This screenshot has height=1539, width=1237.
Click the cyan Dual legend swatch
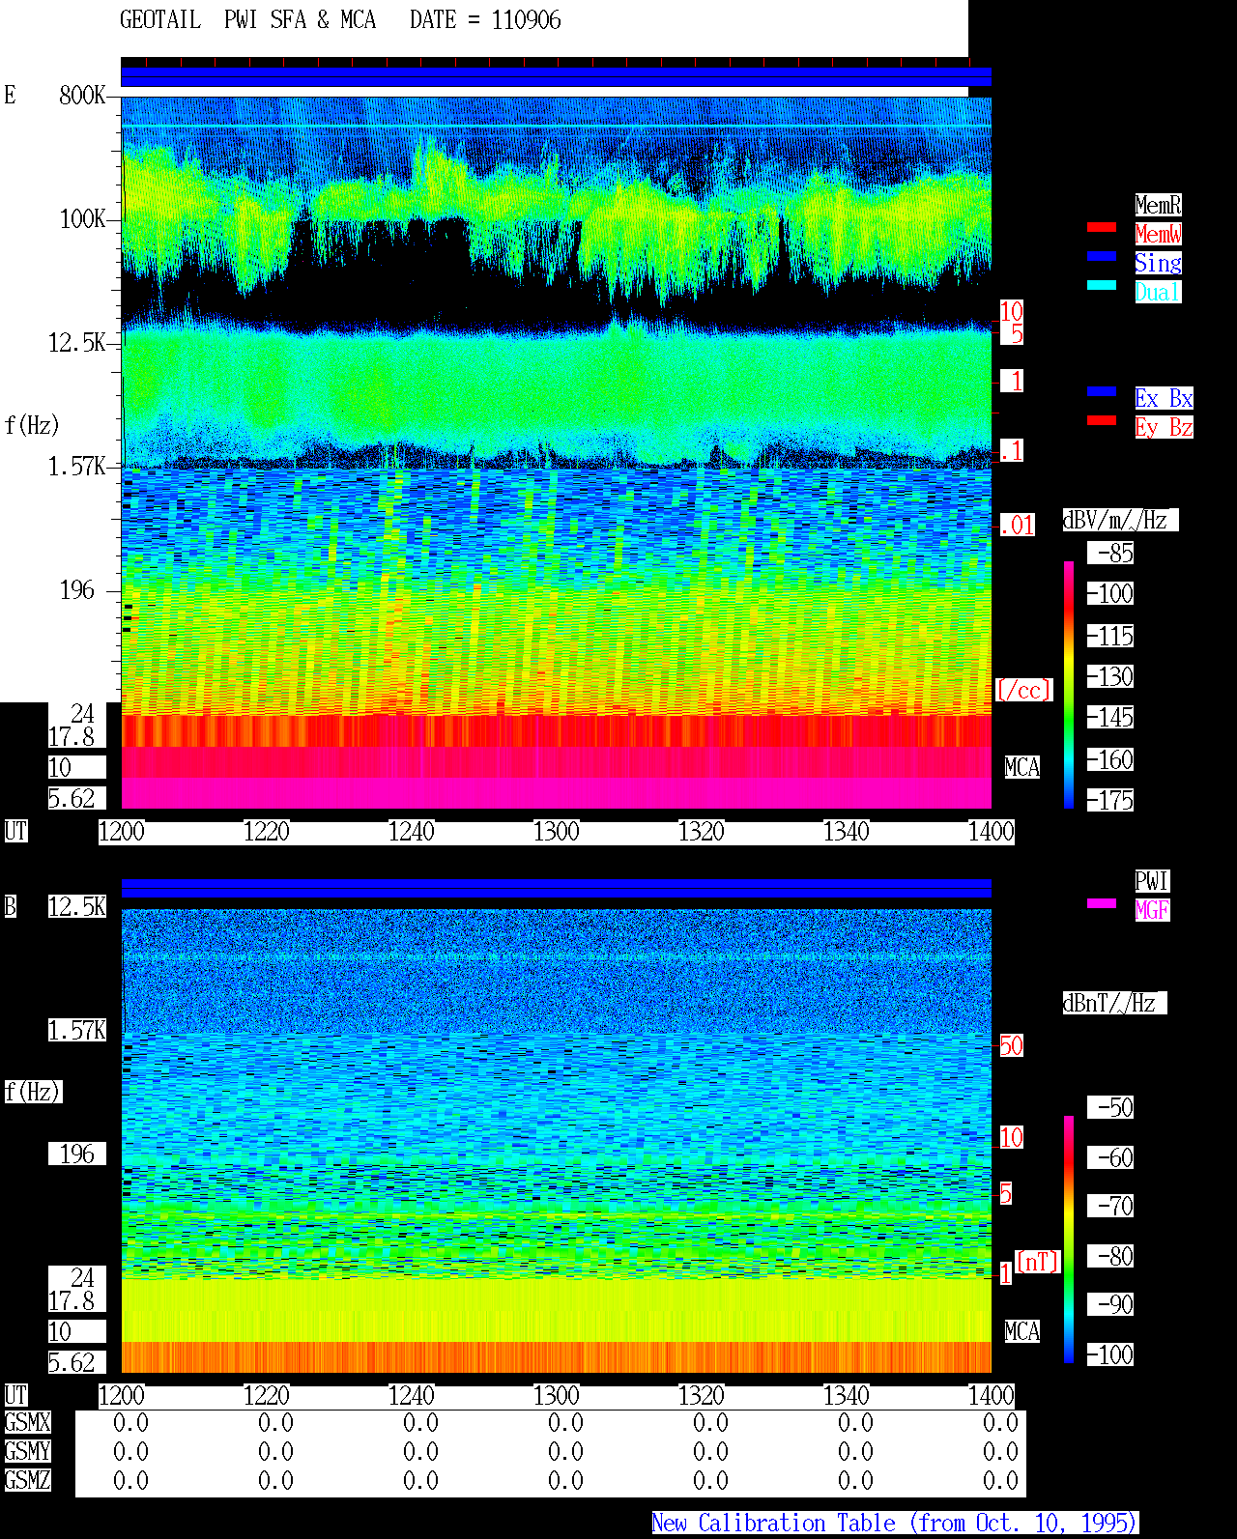coord(1102,286)
